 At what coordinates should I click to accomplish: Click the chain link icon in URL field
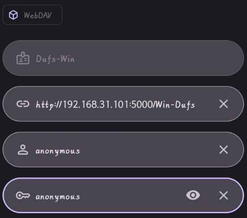23,104
